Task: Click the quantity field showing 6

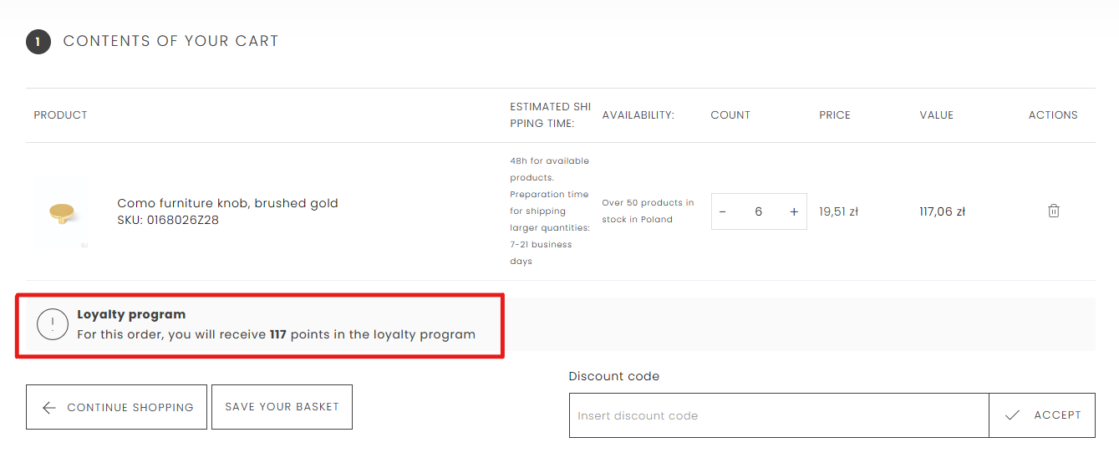Action: click(x=758, y=212)
